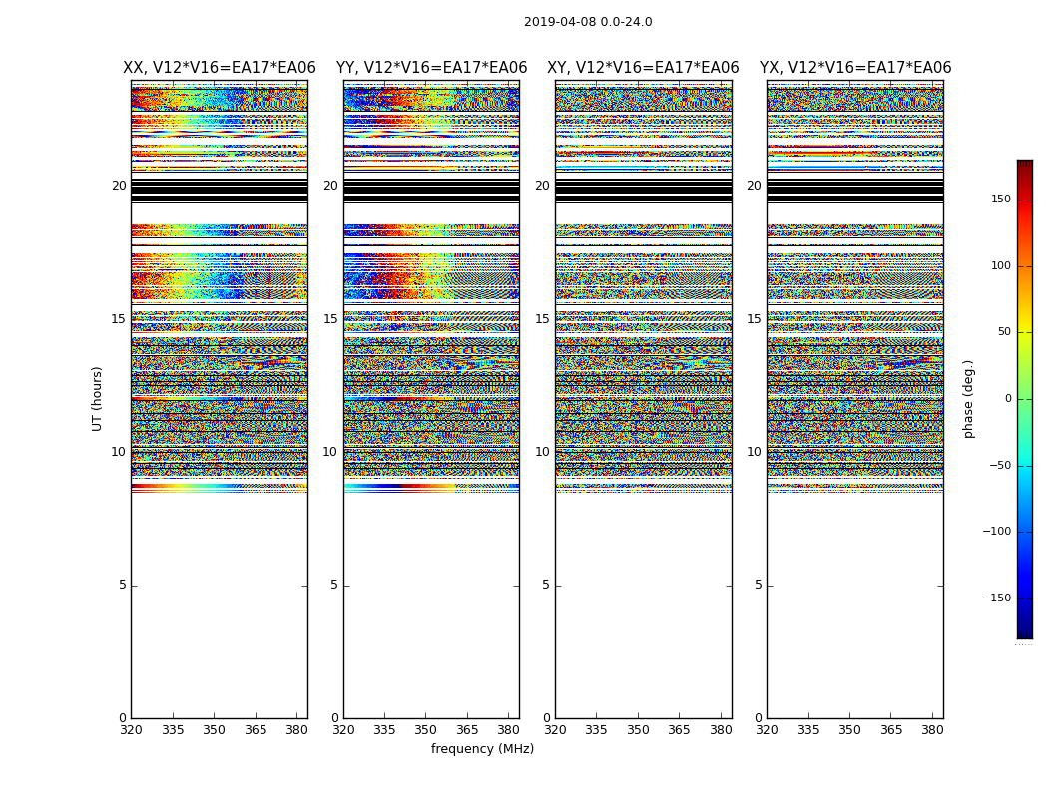Click the YY panel y-axis tick 15
The image size is (1048, 798).
click(330, 319)
